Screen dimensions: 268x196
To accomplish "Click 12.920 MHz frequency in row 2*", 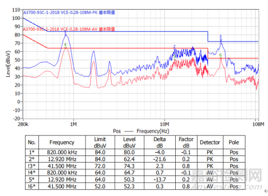I will pos(62,159).
